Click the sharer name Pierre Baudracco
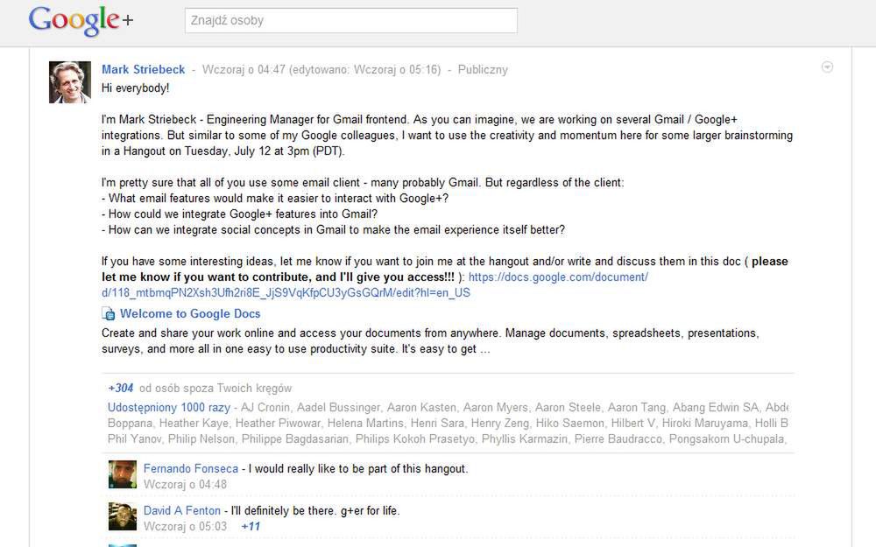This screenshot has height=547, width=876. [x=618, y=438]
